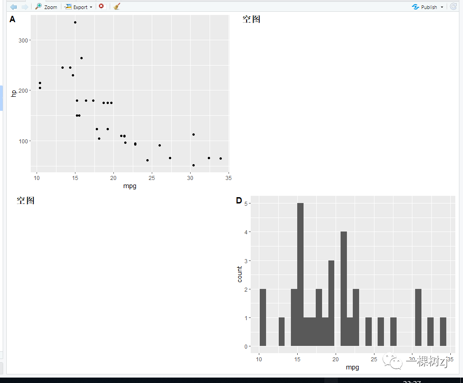Click the histogram mpg axis title
The image size is (463, 383).
pos(352,367)
